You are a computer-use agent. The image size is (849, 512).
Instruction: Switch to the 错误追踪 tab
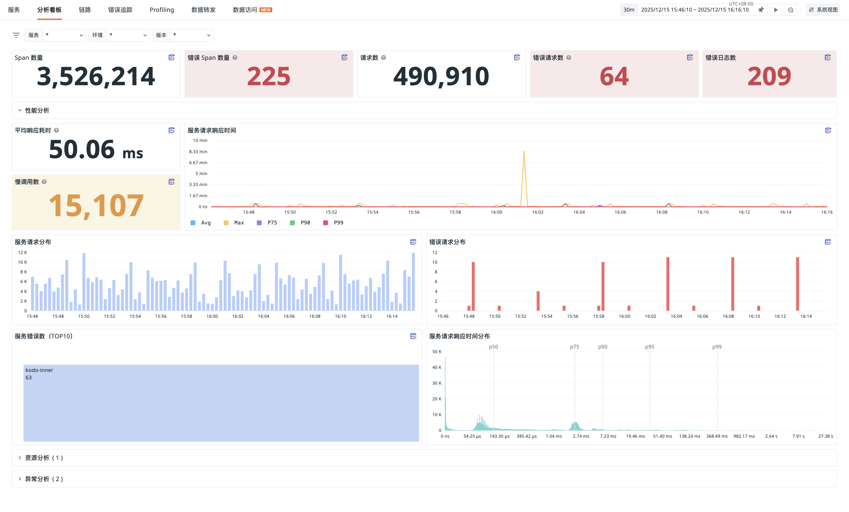[120, 10]
